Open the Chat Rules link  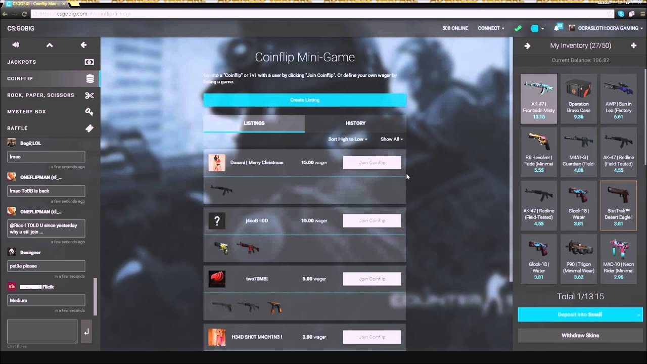click(17, 346)
